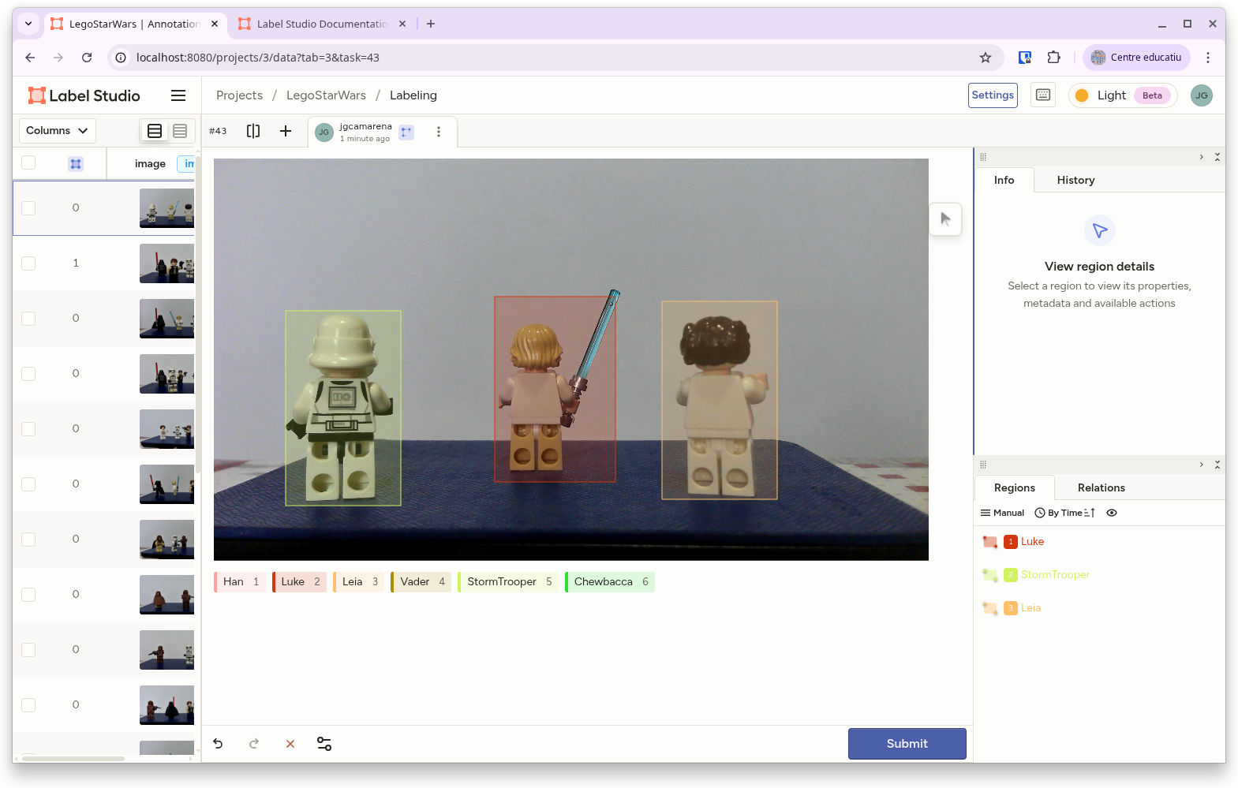Select the Chewbacca label swatch

pos(609,582)
